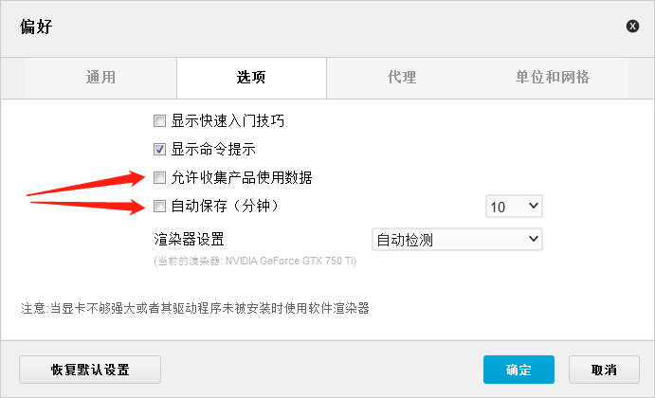Expand the 自动检测 renderer dropdown
The width and height of the screenshot is (655, 398).
coord(457,240)
